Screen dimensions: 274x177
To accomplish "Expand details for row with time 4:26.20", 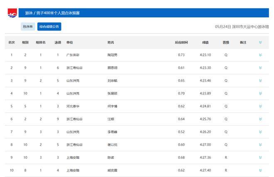I will click(260, 132).
